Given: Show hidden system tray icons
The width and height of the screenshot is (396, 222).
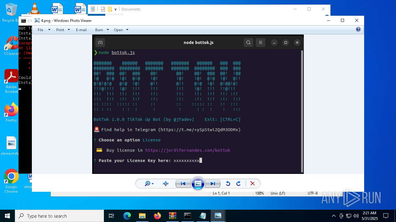Looking at the screenshot, I should pyautogui.click(x=334, y=216).
